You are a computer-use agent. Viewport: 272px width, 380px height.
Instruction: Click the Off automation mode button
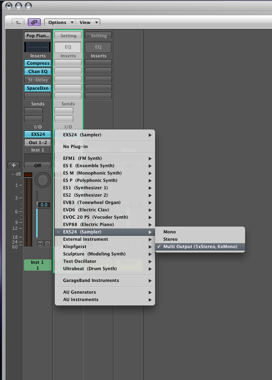[x=38, y=166]
